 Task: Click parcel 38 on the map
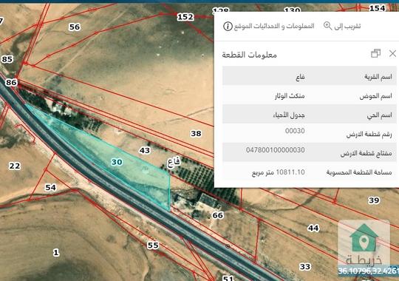pyautogui.click(x=196, y=133)
